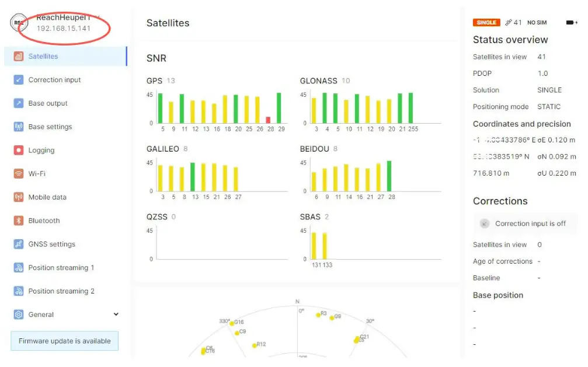This screenshot has width=588, height=367.
Task: Click the Correction input is off notice
Action: pos(526,224)
